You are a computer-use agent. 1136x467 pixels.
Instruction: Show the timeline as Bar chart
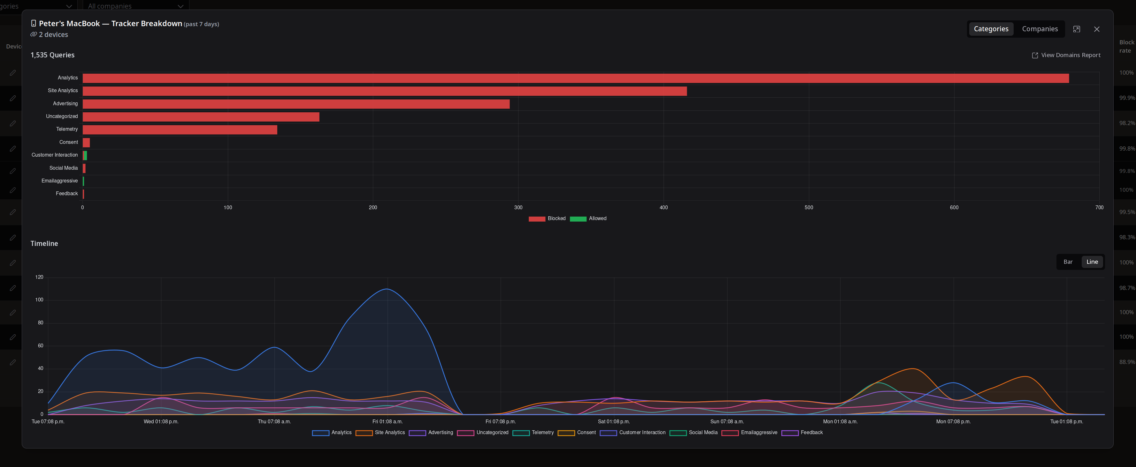pos(1068,262)
